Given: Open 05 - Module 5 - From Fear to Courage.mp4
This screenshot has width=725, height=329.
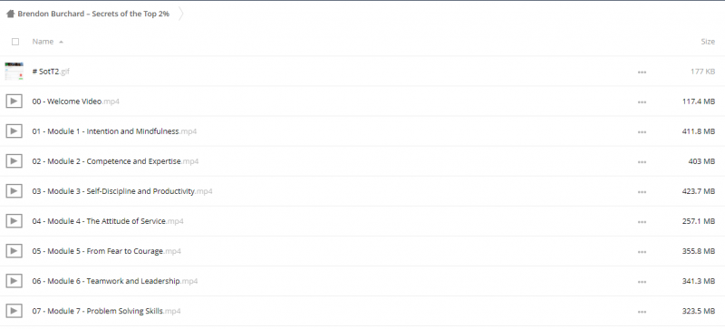Looking at the screenshot, I should tap(106, 251).
